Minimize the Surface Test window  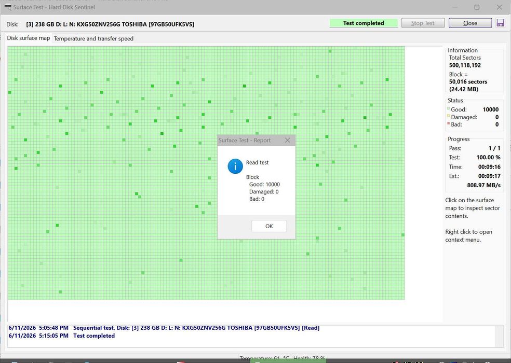pyautogui.click(x=455, y=7)
